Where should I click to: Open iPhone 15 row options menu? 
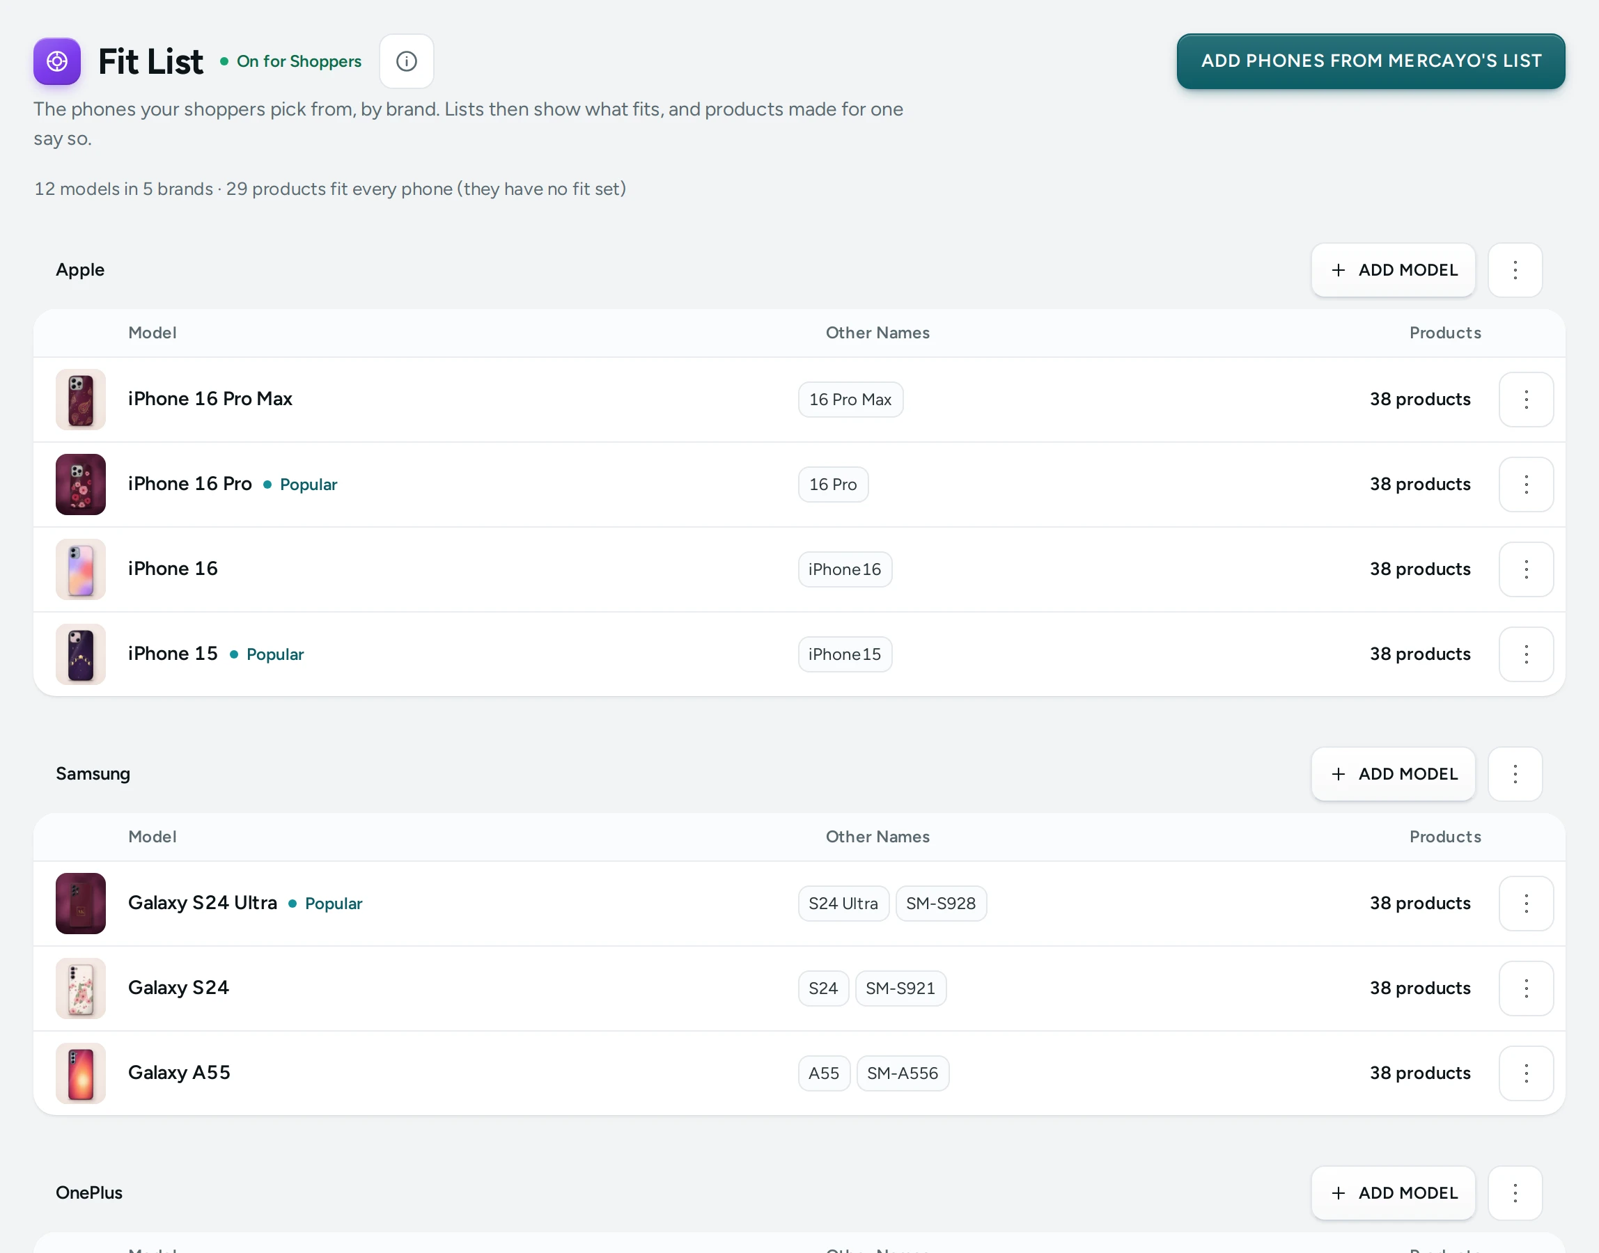[x=1527, y=654]
